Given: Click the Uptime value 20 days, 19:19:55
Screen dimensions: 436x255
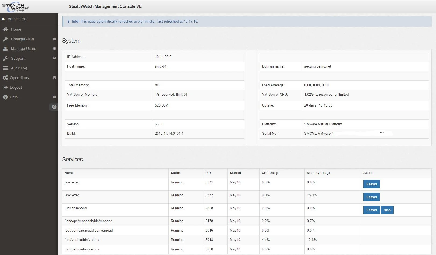Looking at the screenshot, I should (x=318, y=105).
